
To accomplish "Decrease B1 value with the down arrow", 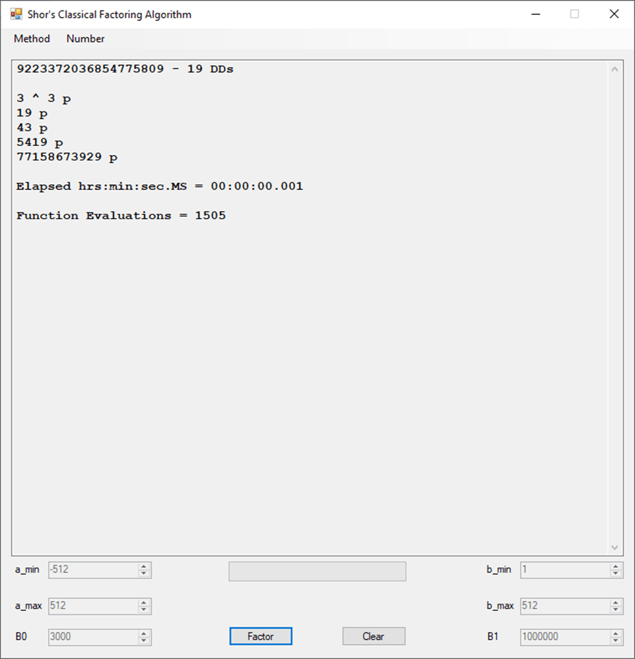I will pyautogui.click(x=615, y=641).
